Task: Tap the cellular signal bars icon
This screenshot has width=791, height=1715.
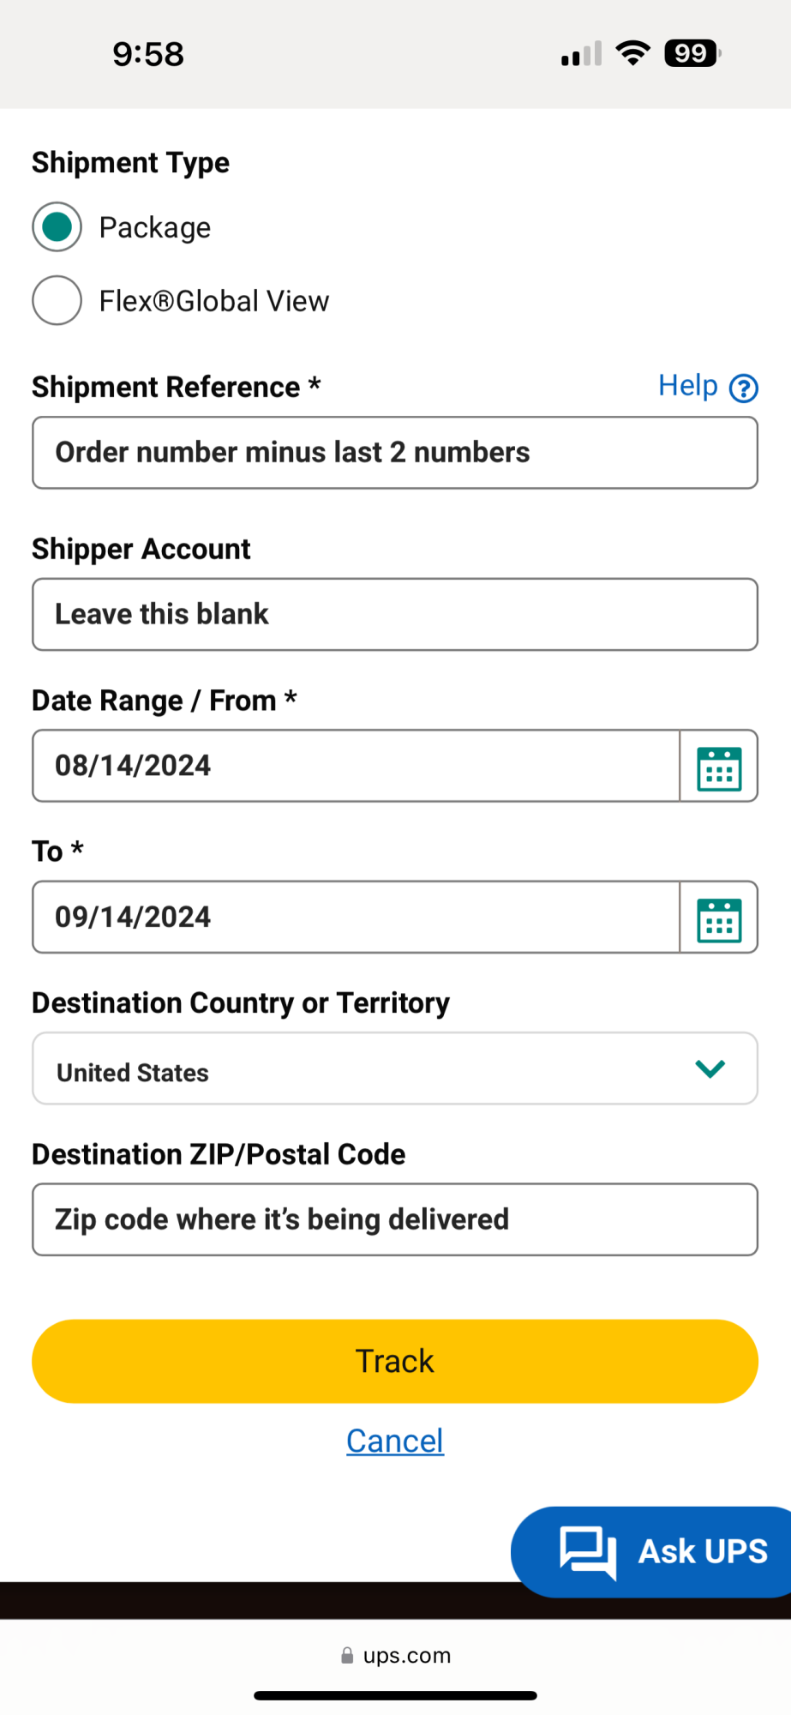Action: 581,54
